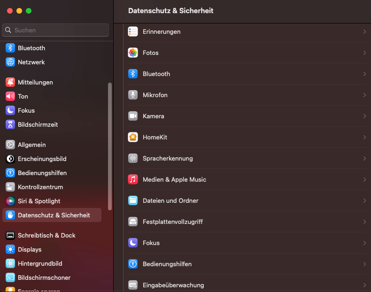Screen dimensions: 371x292
Task: Expand the Erinnerungen row chevron
Action: coord(364,32)
